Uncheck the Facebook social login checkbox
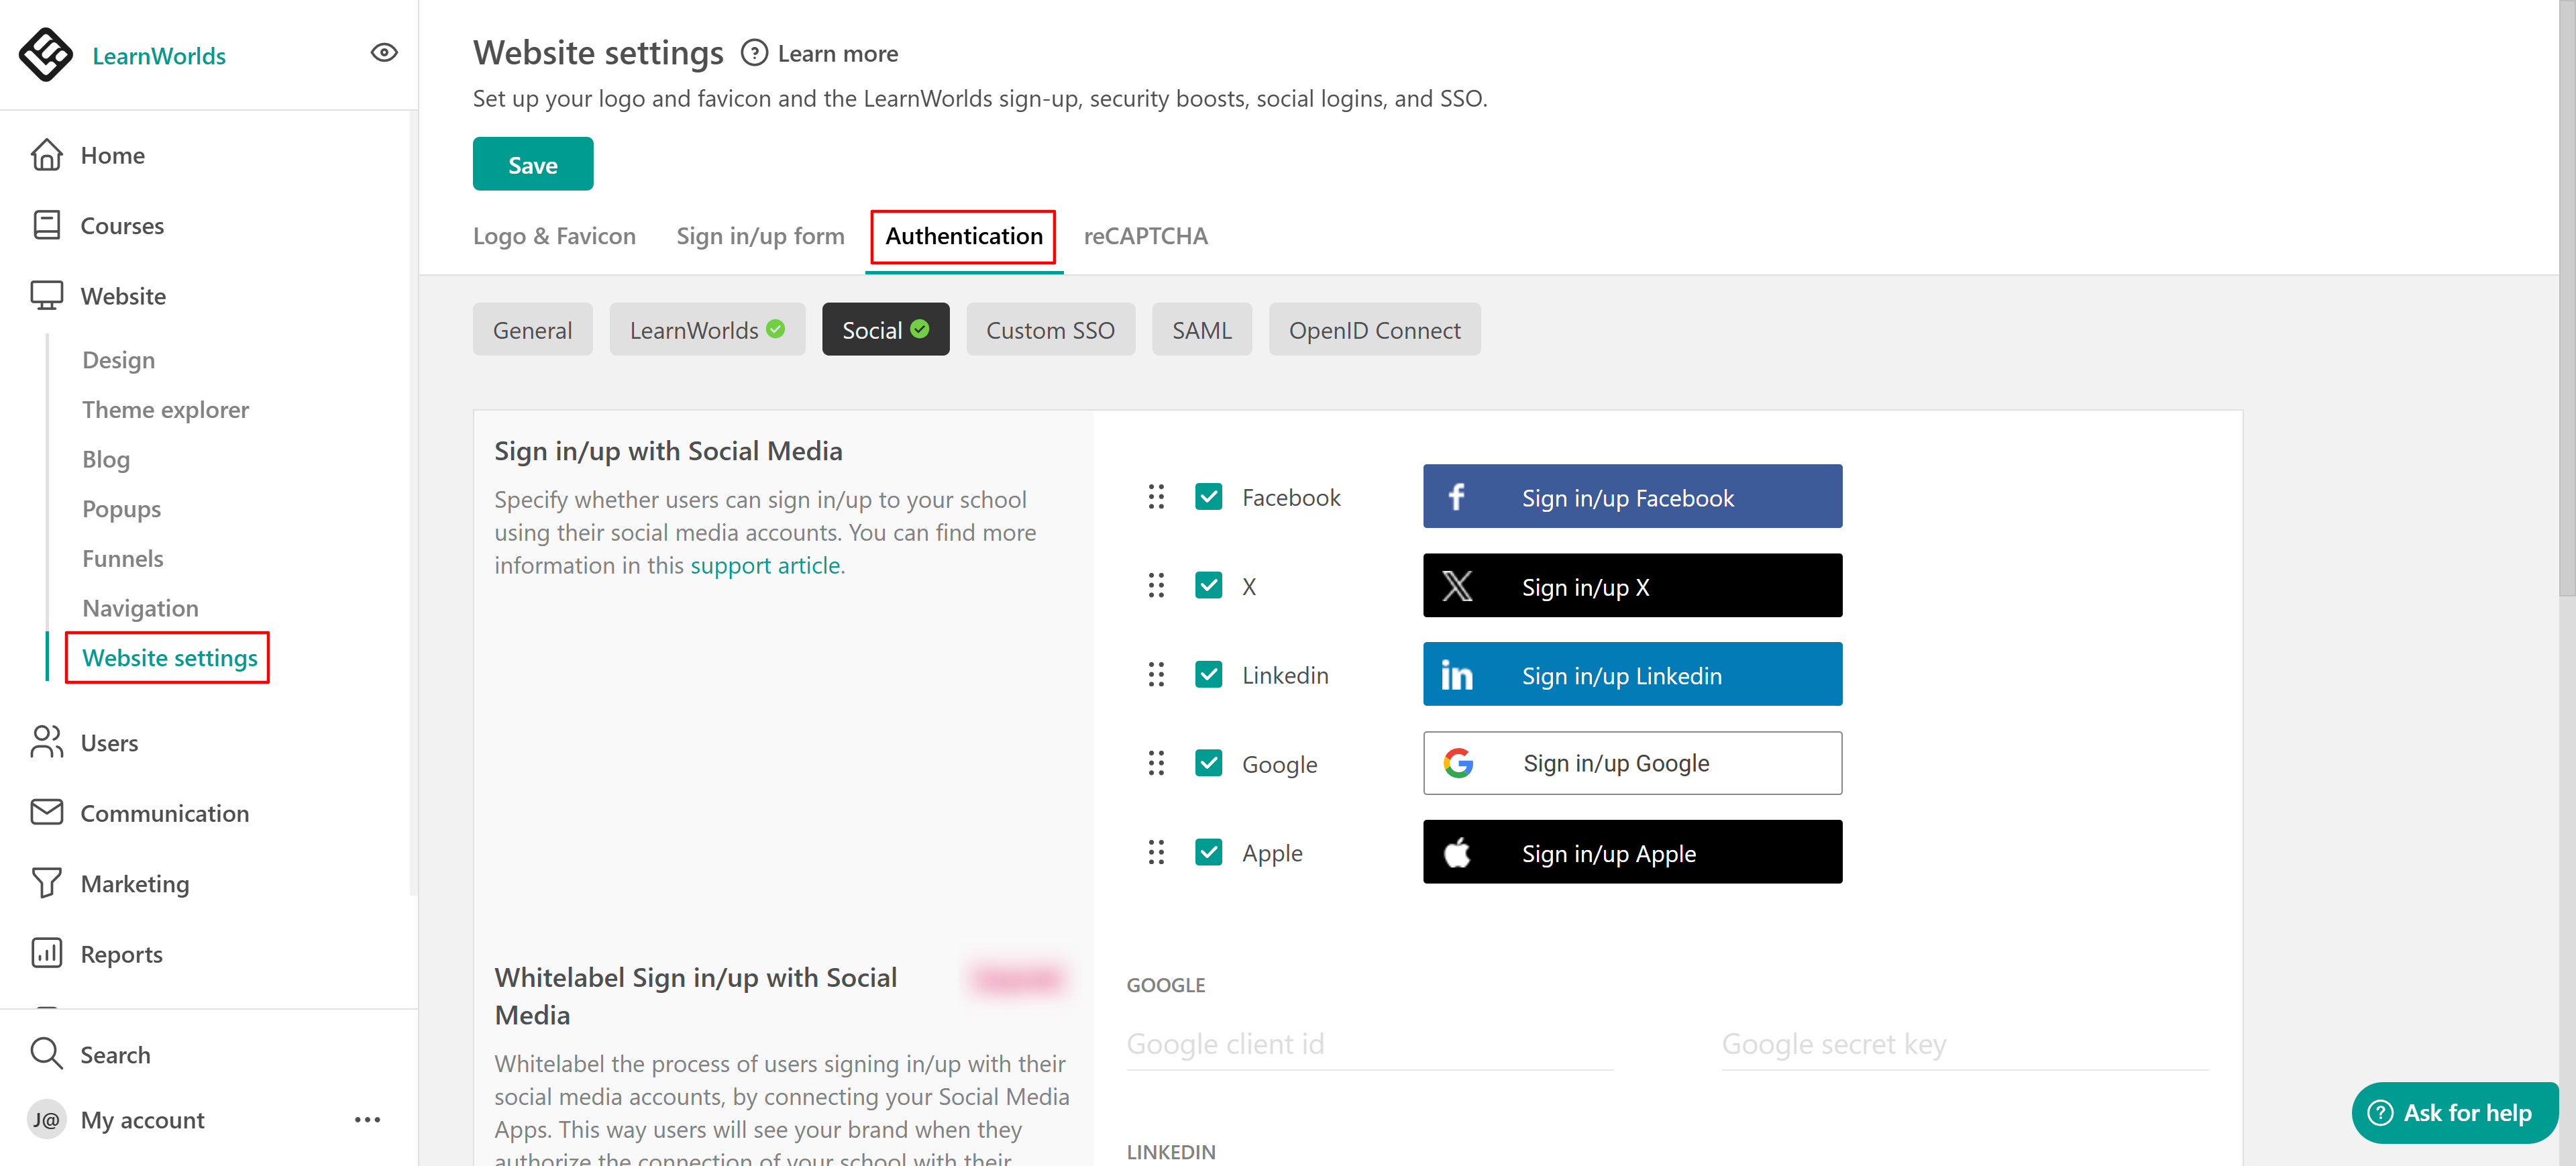 [1208, 497]
